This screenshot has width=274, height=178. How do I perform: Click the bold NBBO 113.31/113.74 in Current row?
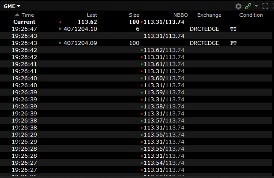tap(164, 22)
